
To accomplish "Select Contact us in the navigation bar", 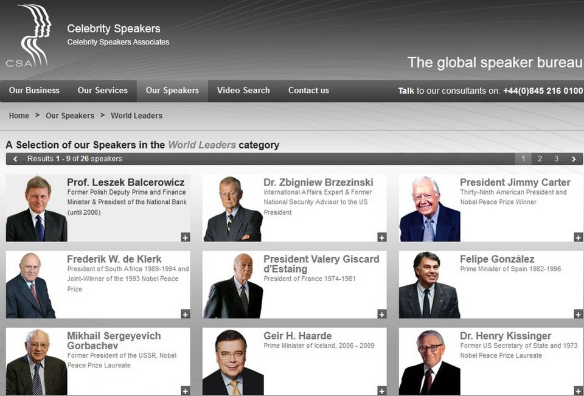I will point(308,91).
